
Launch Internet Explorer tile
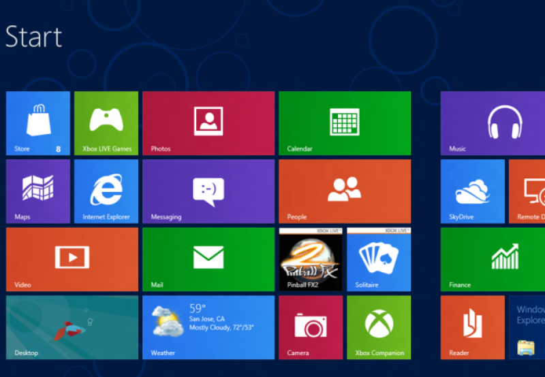106,191
